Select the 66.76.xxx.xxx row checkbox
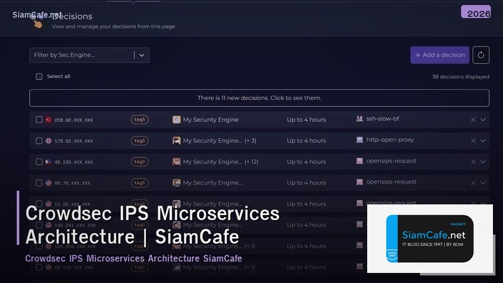The width and height of the screenshot is (503, 283). [x=39, y=183]
